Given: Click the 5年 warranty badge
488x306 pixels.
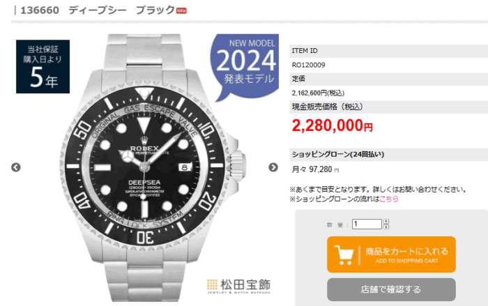Looking at the screenshot, I should (x=43, y=67).
